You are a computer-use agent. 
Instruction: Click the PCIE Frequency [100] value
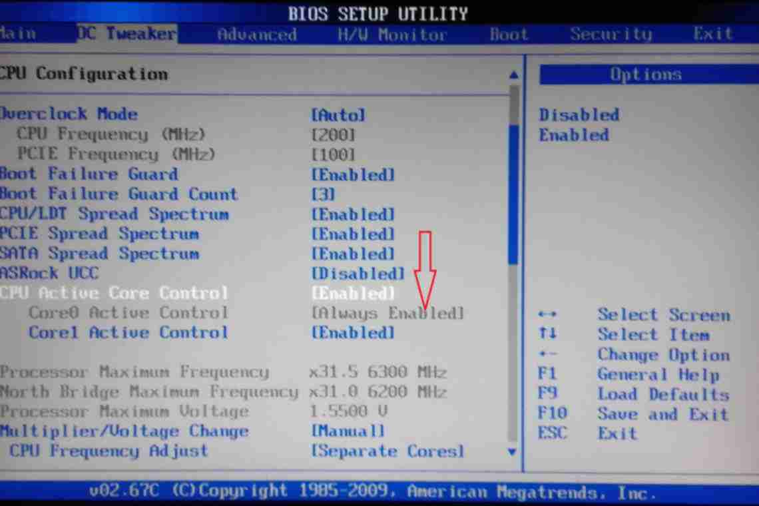333,155
